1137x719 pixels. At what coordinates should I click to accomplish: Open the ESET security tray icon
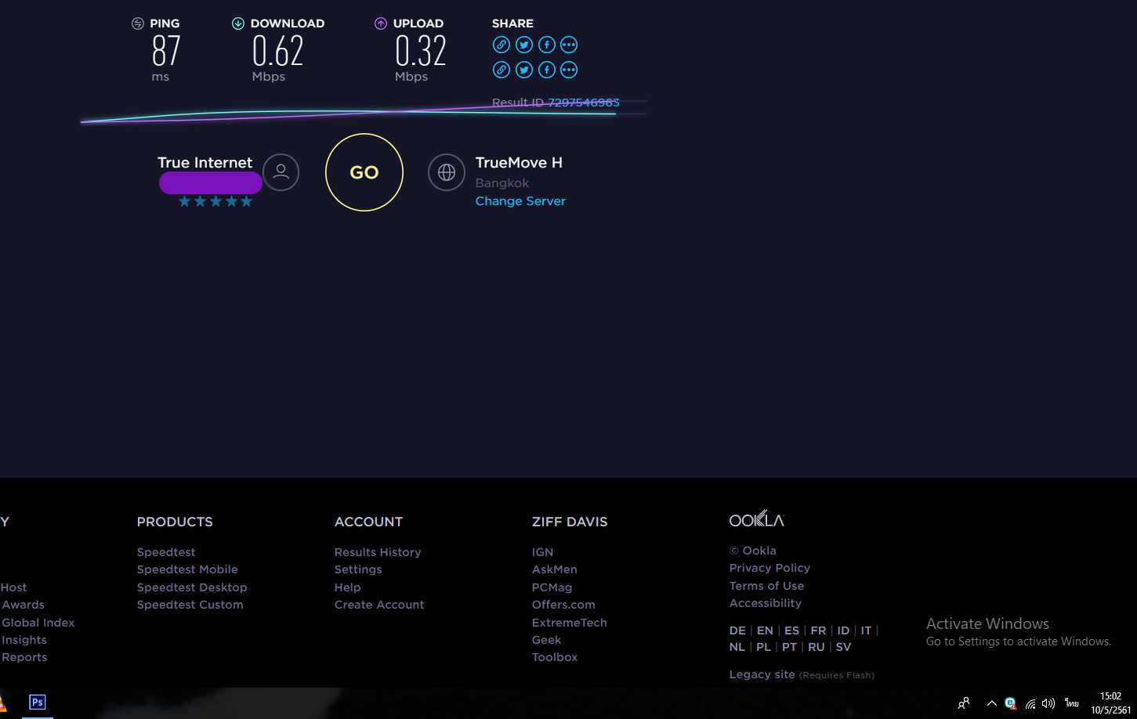click(1011, 703)
